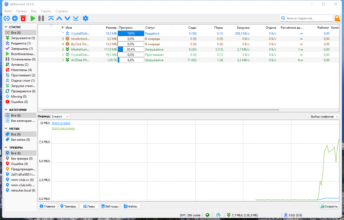
Task: Toggle the Speed graph button
Action: point(329,206)
